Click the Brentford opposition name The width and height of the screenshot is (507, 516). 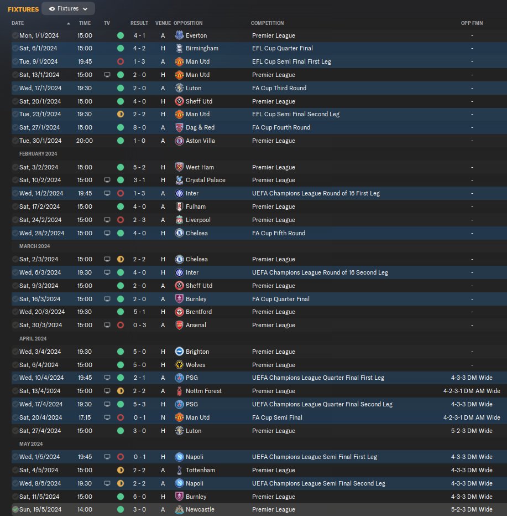(199, 312)
